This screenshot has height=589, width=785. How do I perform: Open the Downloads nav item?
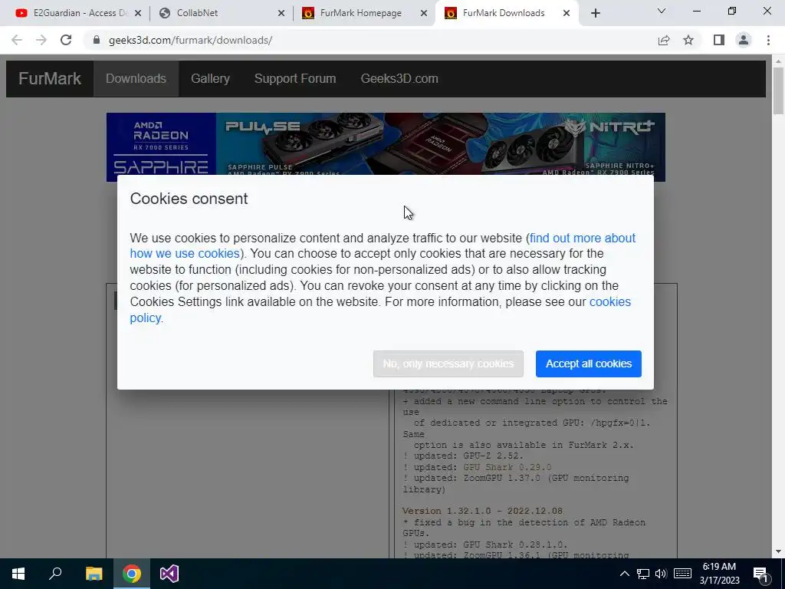pos(136,79)
